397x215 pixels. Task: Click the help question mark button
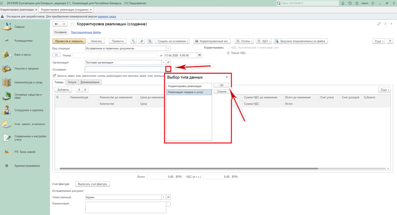coord(389,41)
